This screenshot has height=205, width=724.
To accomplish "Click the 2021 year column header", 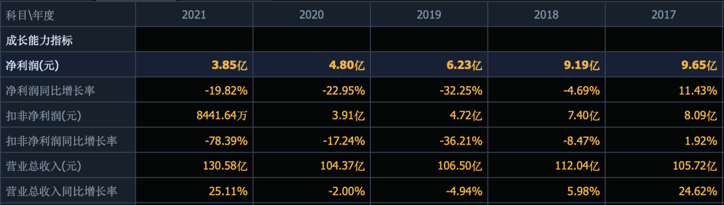I will click(194, 15).
